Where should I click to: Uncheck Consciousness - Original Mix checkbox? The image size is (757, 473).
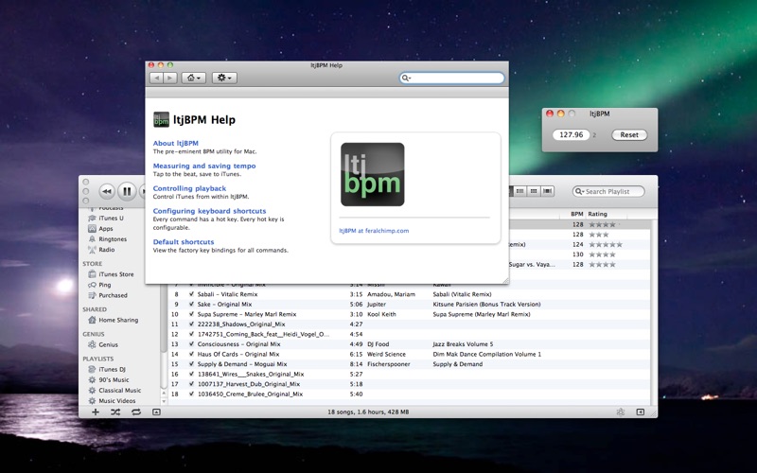click(x=192, y=344)
